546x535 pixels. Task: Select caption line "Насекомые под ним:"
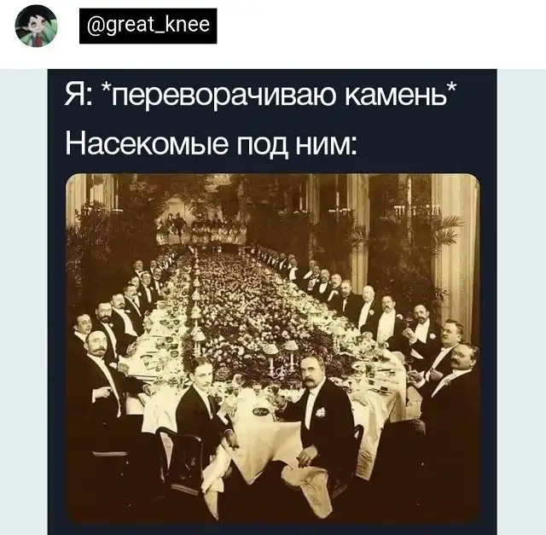[211, 144]
